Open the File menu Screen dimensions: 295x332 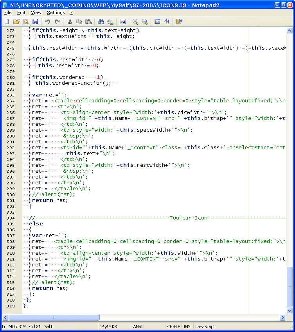click(x=8, y=12)
